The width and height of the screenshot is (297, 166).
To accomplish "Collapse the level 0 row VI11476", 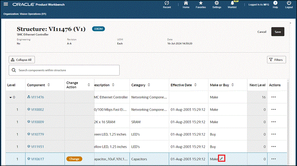I will click(x=11, y=97).
